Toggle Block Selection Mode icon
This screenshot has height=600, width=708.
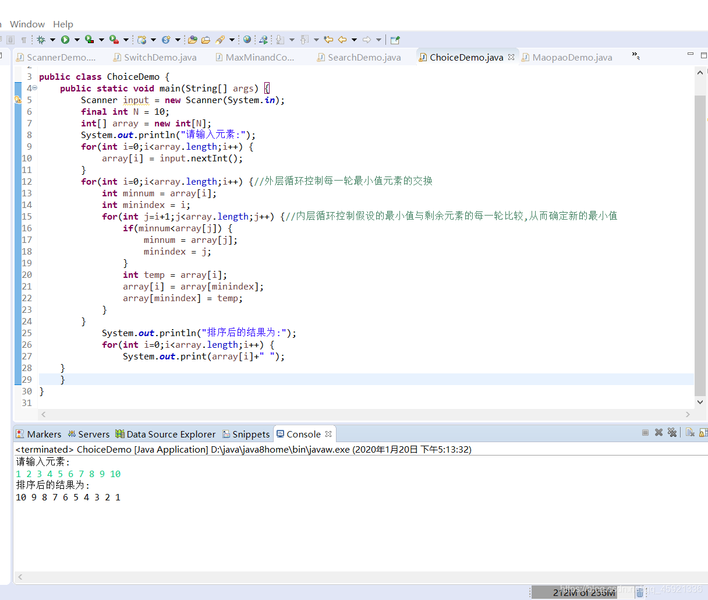[x=10, y=40]
